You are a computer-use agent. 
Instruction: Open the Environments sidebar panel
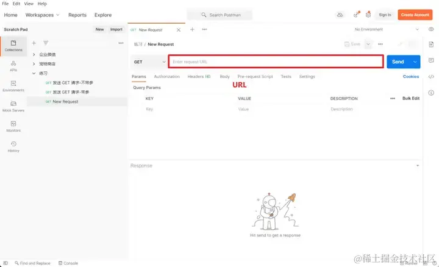(x=13, y=86)
